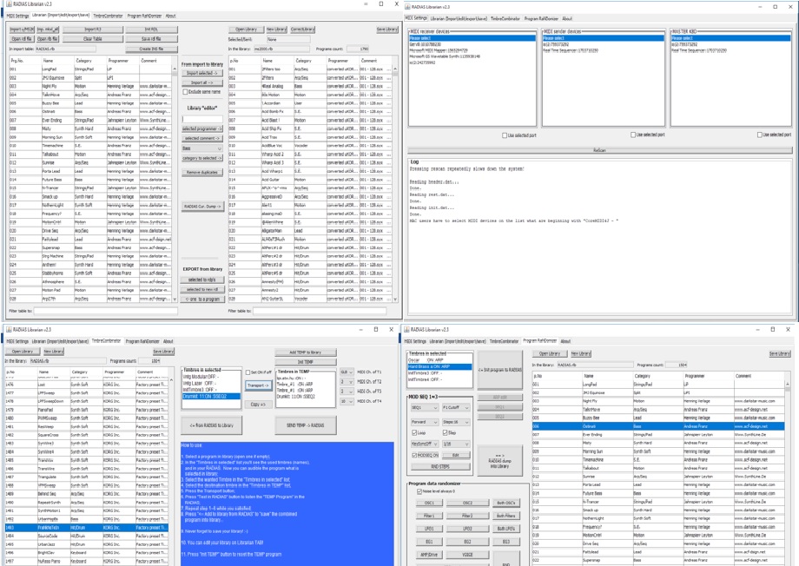Open the Bass category dropdown in Library editor
The width and height of the screenshot is (799, 566).
[x=202, y=148]
